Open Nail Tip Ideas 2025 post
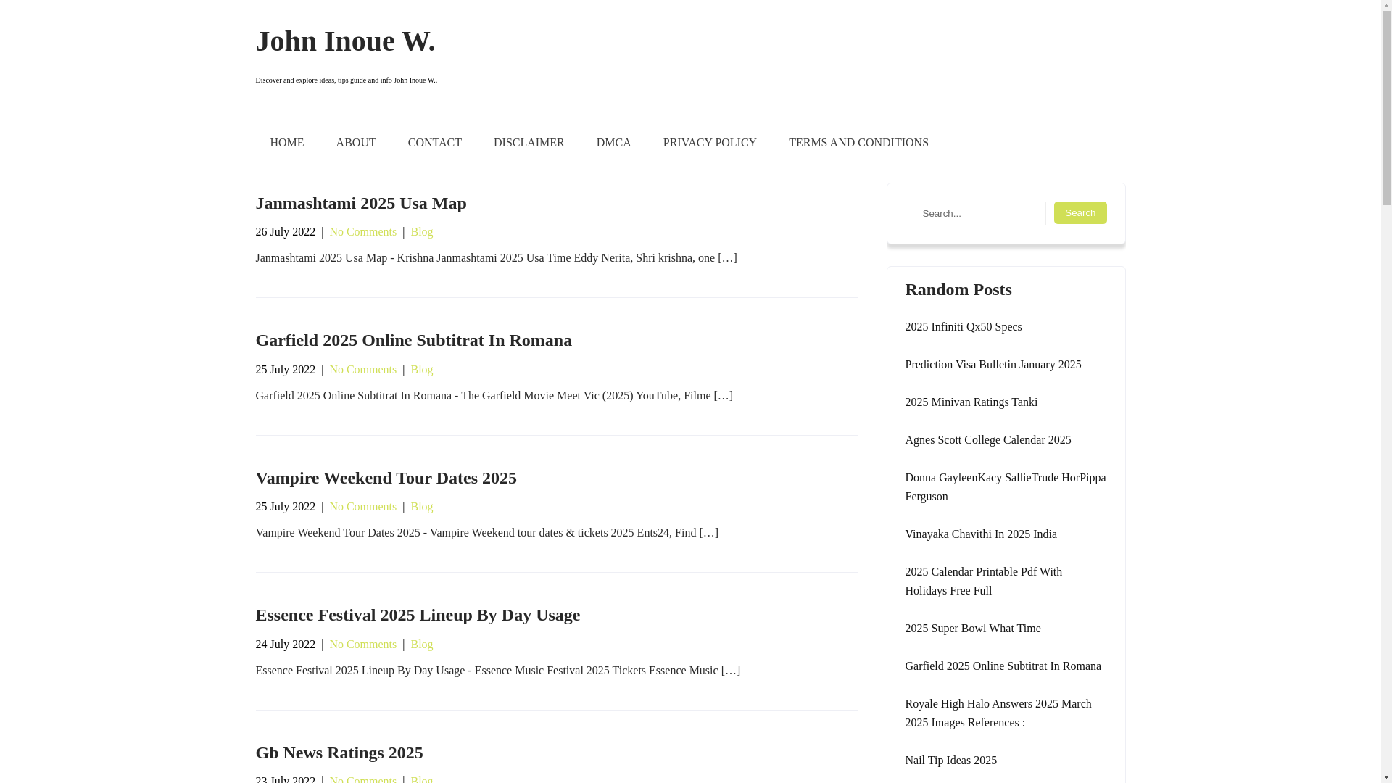The width and height of the screenshot is (1392, 783). click(x=950, y=761)
